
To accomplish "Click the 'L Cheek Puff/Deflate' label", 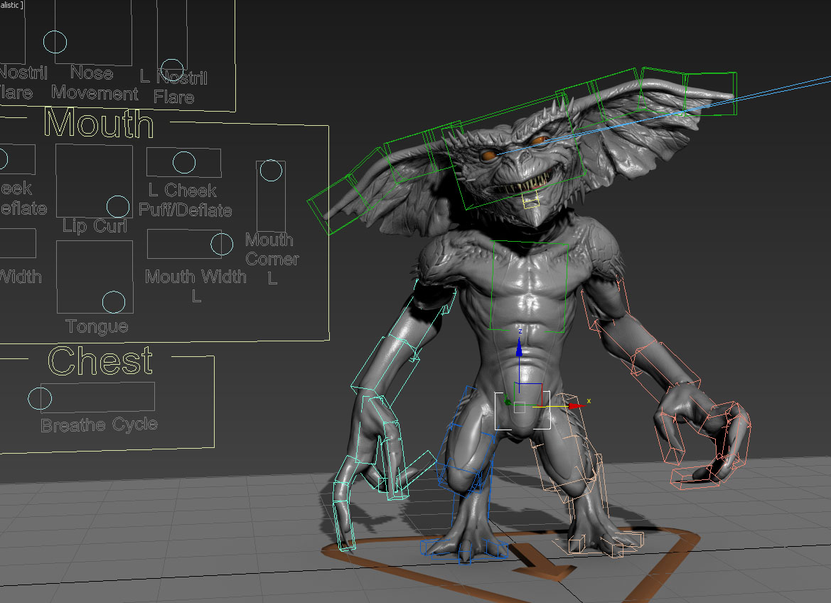I will point(185,200).
